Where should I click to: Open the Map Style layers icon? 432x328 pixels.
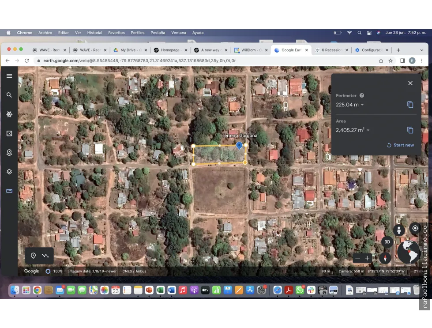tap(9, 172)
